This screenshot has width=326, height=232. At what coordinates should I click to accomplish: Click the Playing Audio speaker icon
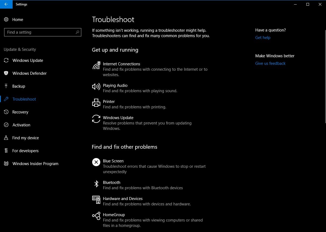pyautogui.click(x=96, y=87)
